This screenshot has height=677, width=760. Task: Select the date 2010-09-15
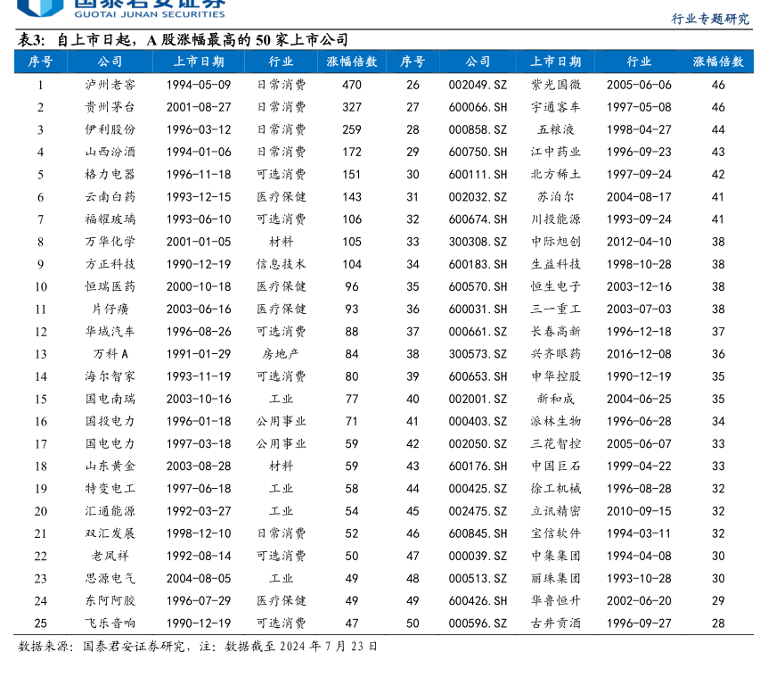(639, 511)
